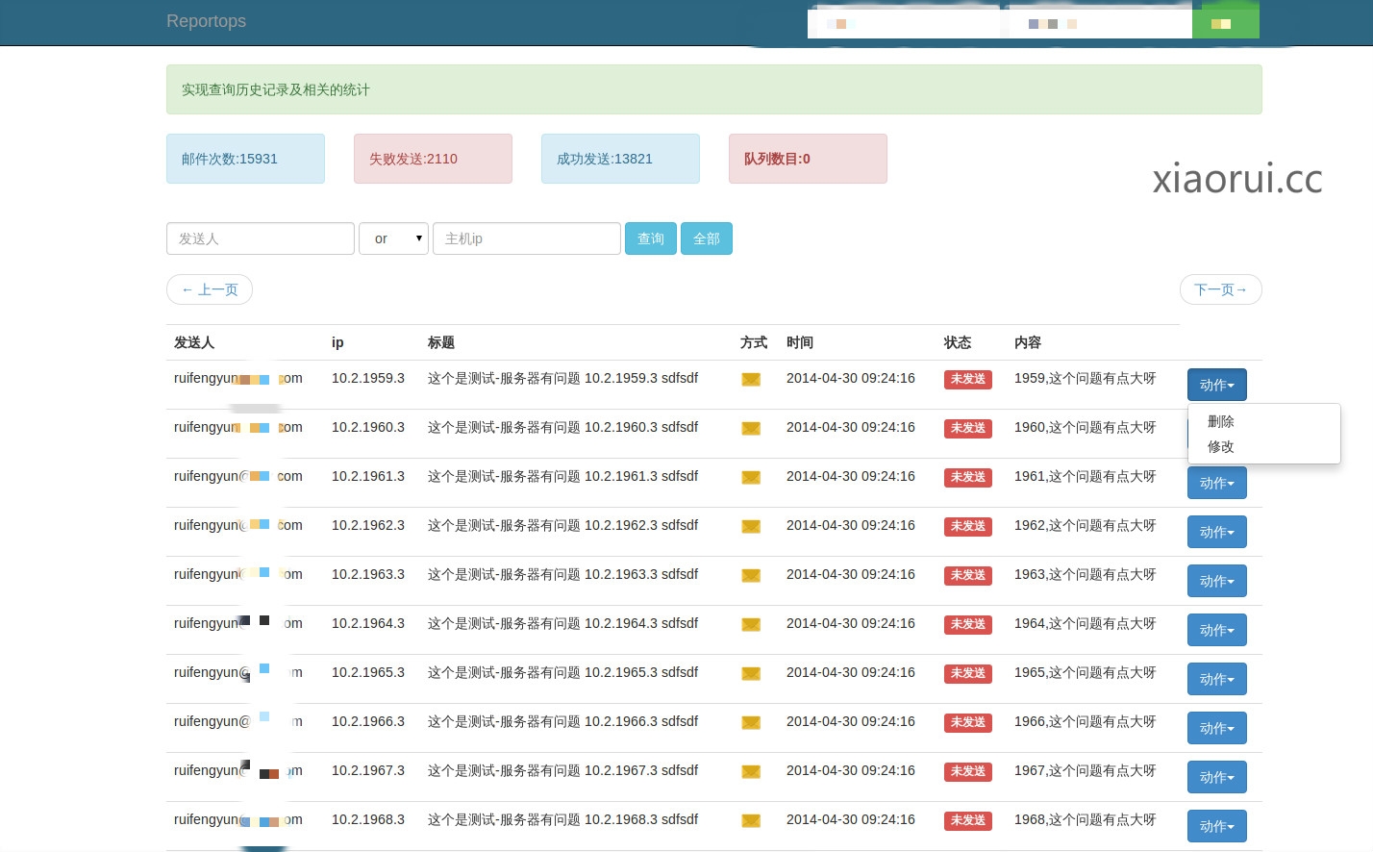Click the mail icon for the 10.2.1961.3 entry
The image size is (1373, 852).
click(x=751, y=478)
